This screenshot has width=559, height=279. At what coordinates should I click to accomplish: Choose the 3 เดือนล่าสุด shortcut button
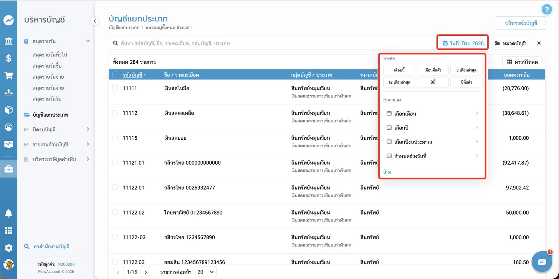466,70
